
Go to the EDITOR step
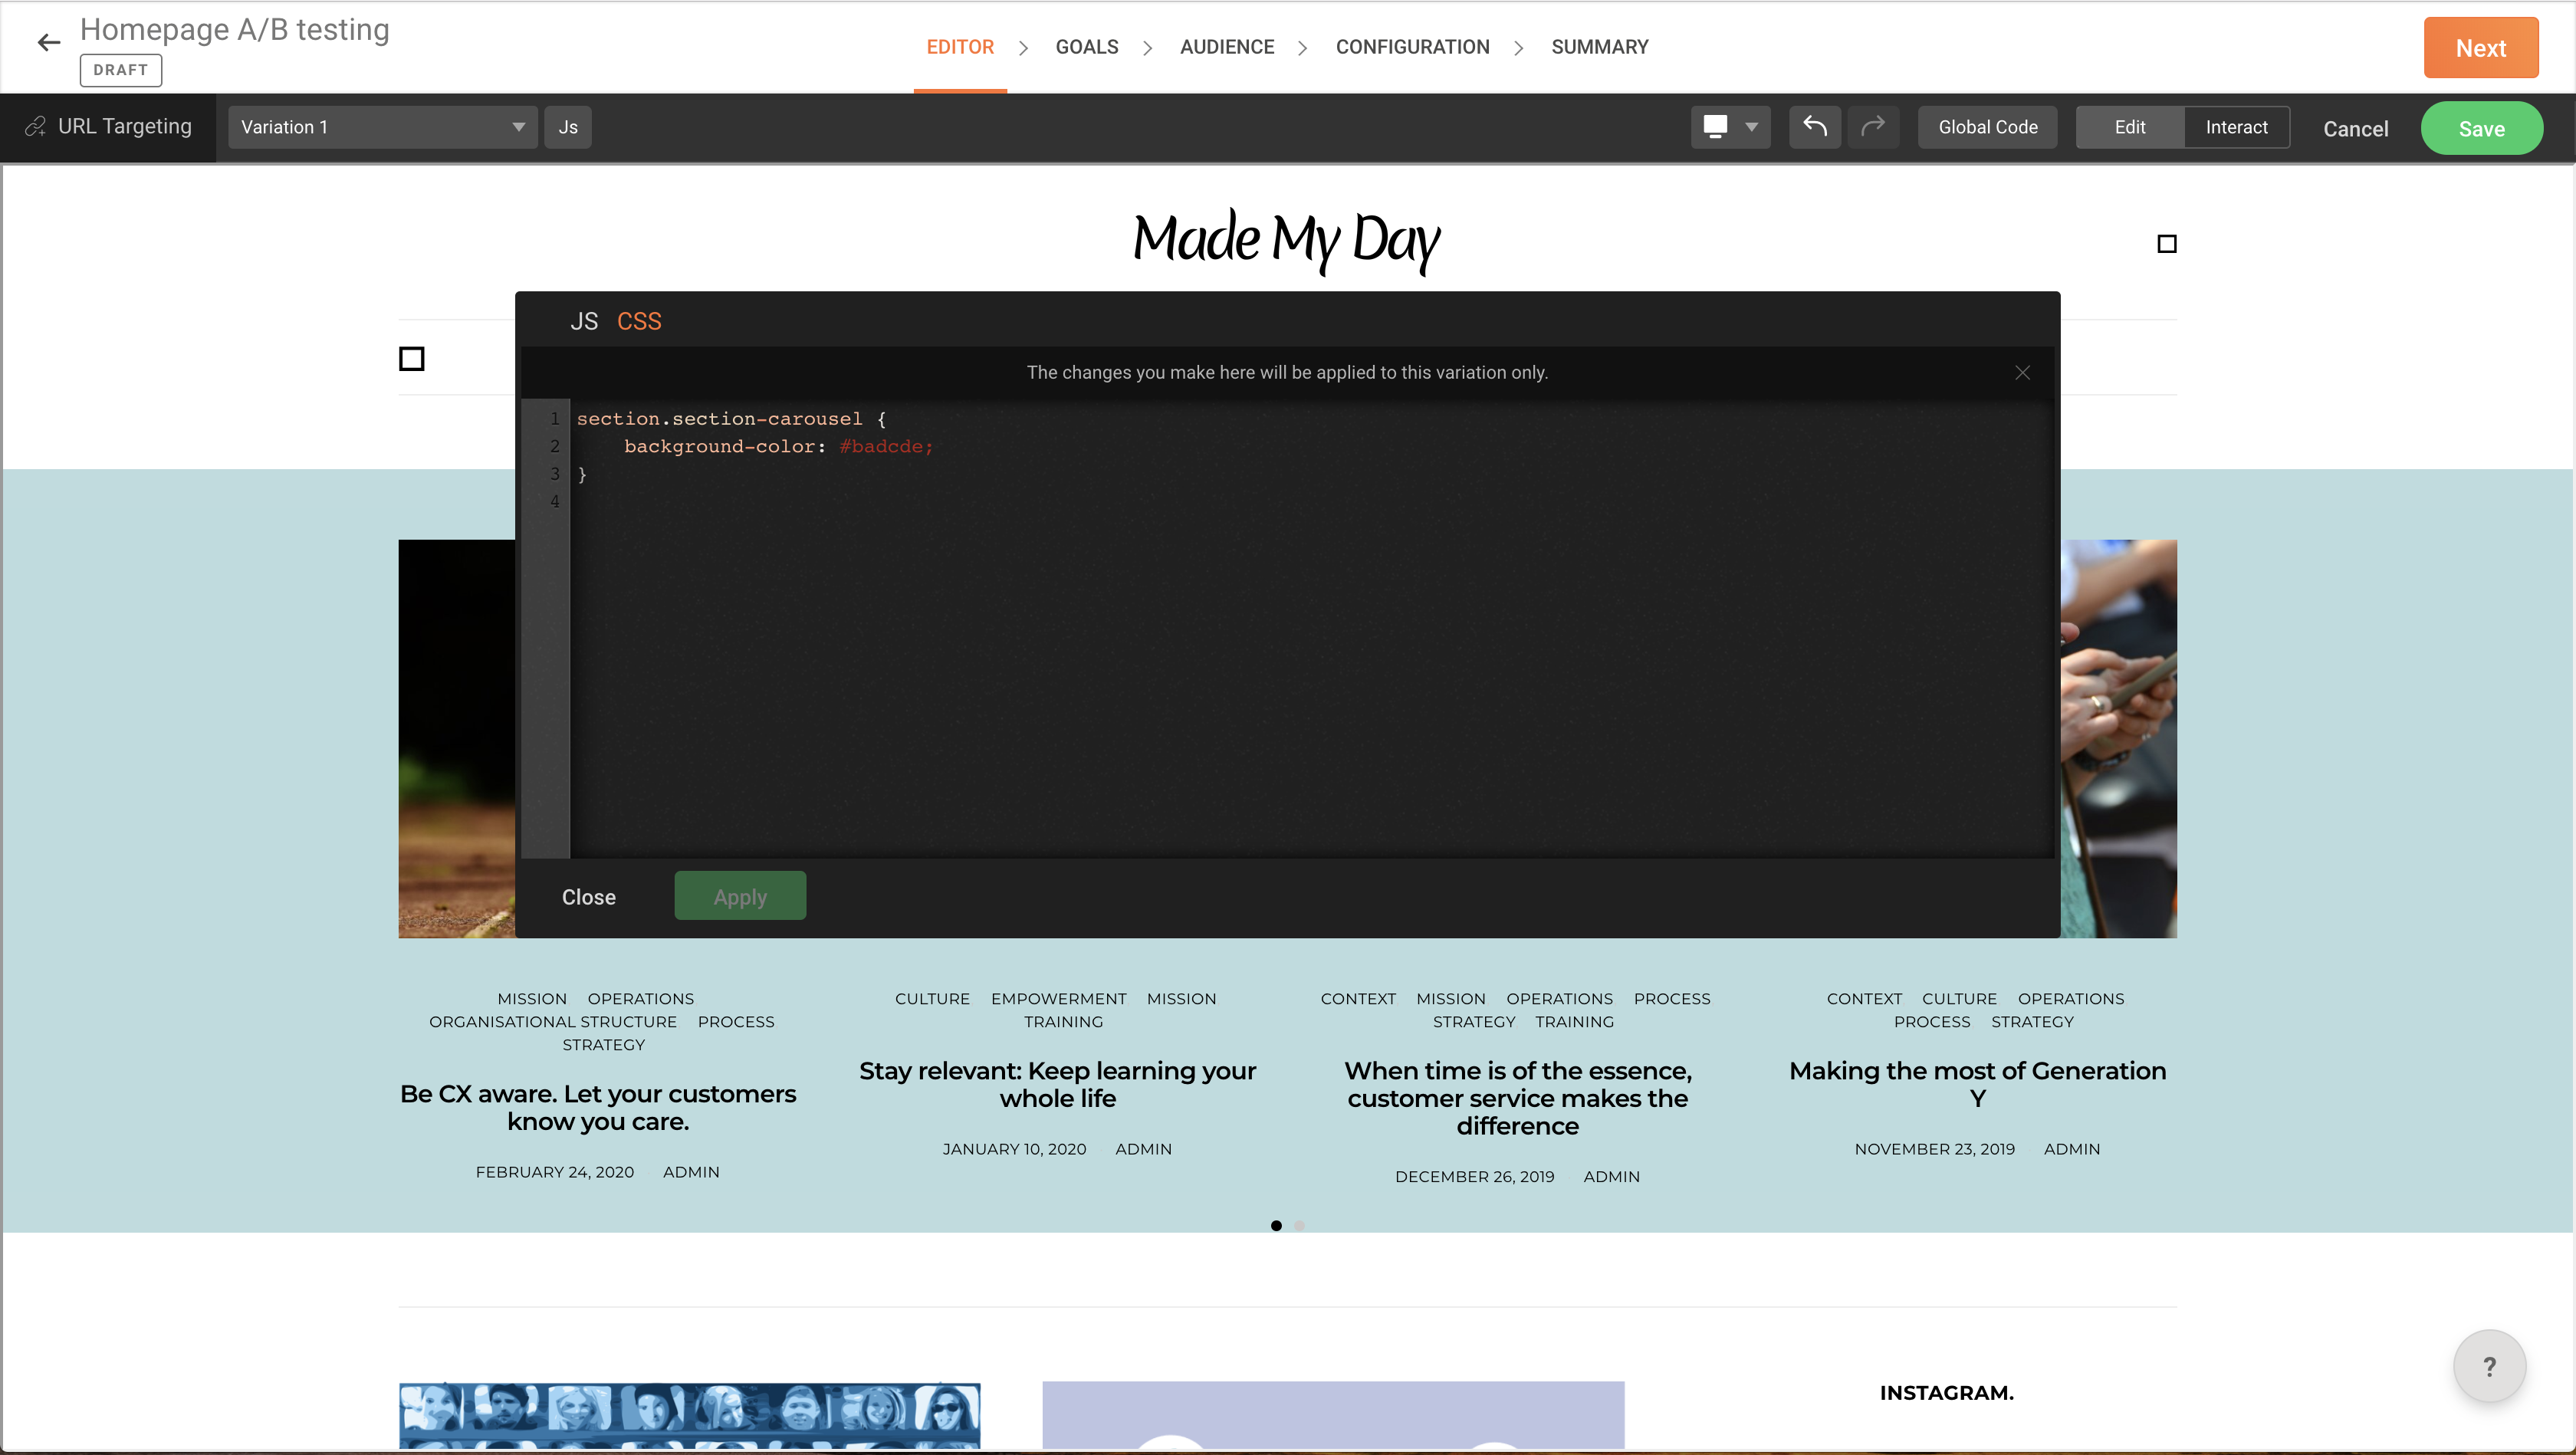tap(959, 47)
